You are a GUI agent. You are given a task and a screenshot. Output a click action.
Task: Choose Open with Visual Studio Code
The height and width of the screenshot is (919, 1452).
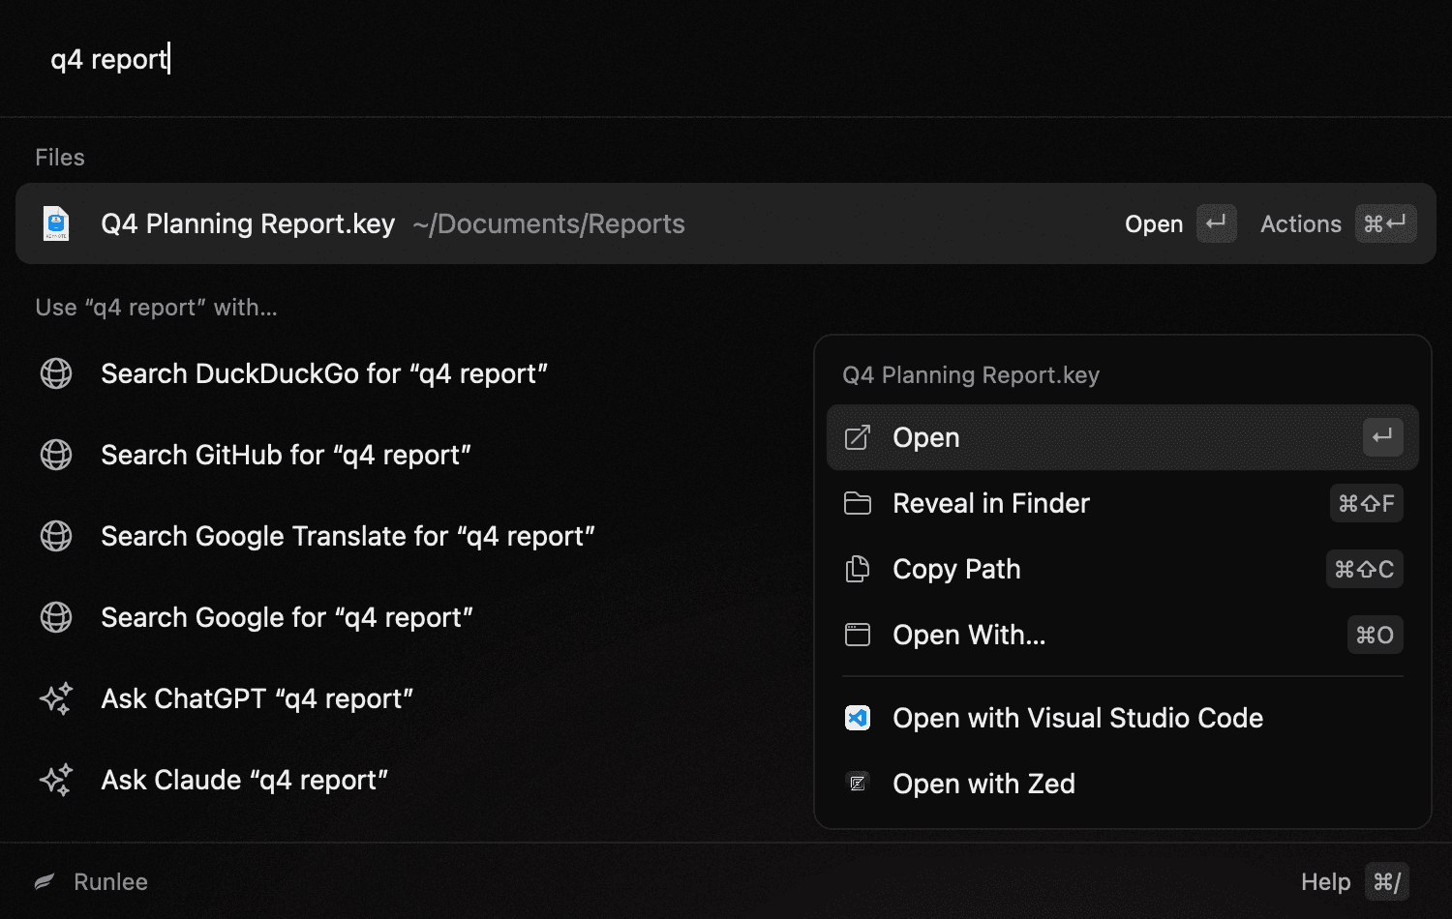(x=1123, y=718)
